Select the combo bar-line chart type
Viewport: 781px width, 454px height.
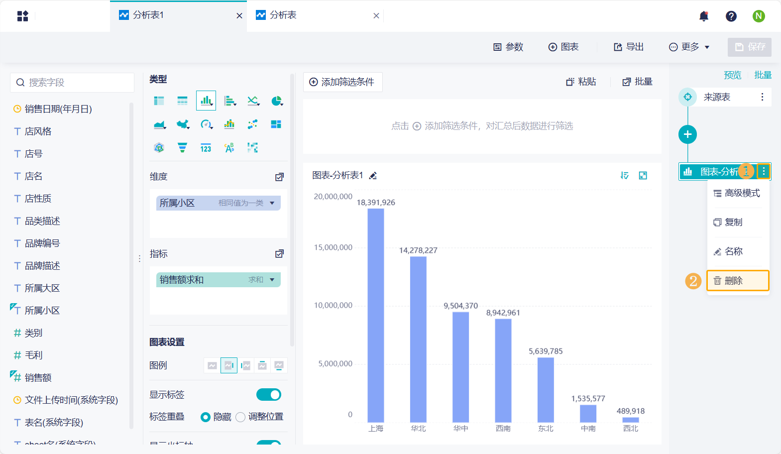click(x=229, y=124)
